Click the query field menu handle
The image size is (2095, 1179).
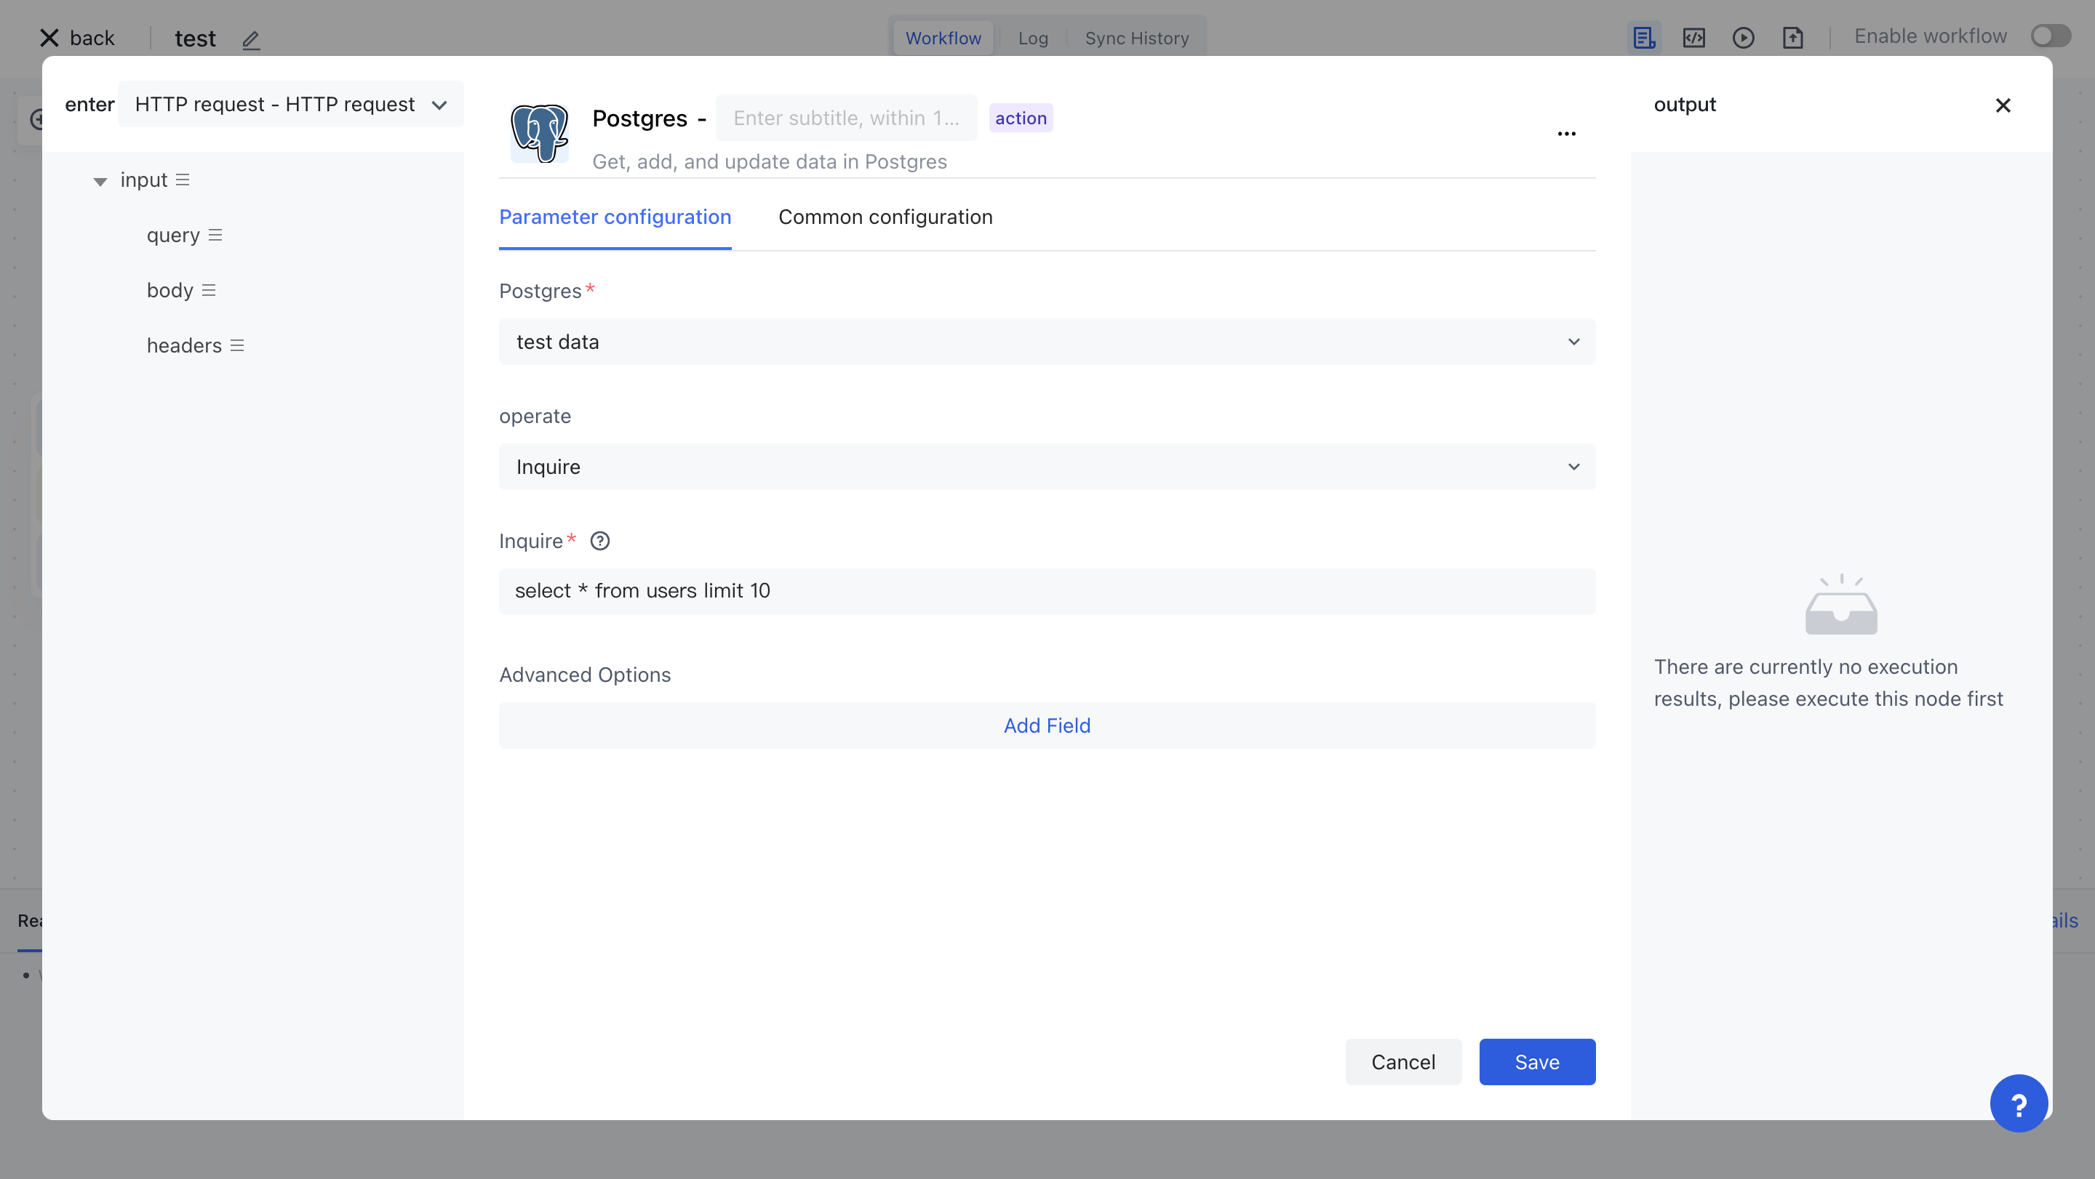coord(215,235)
